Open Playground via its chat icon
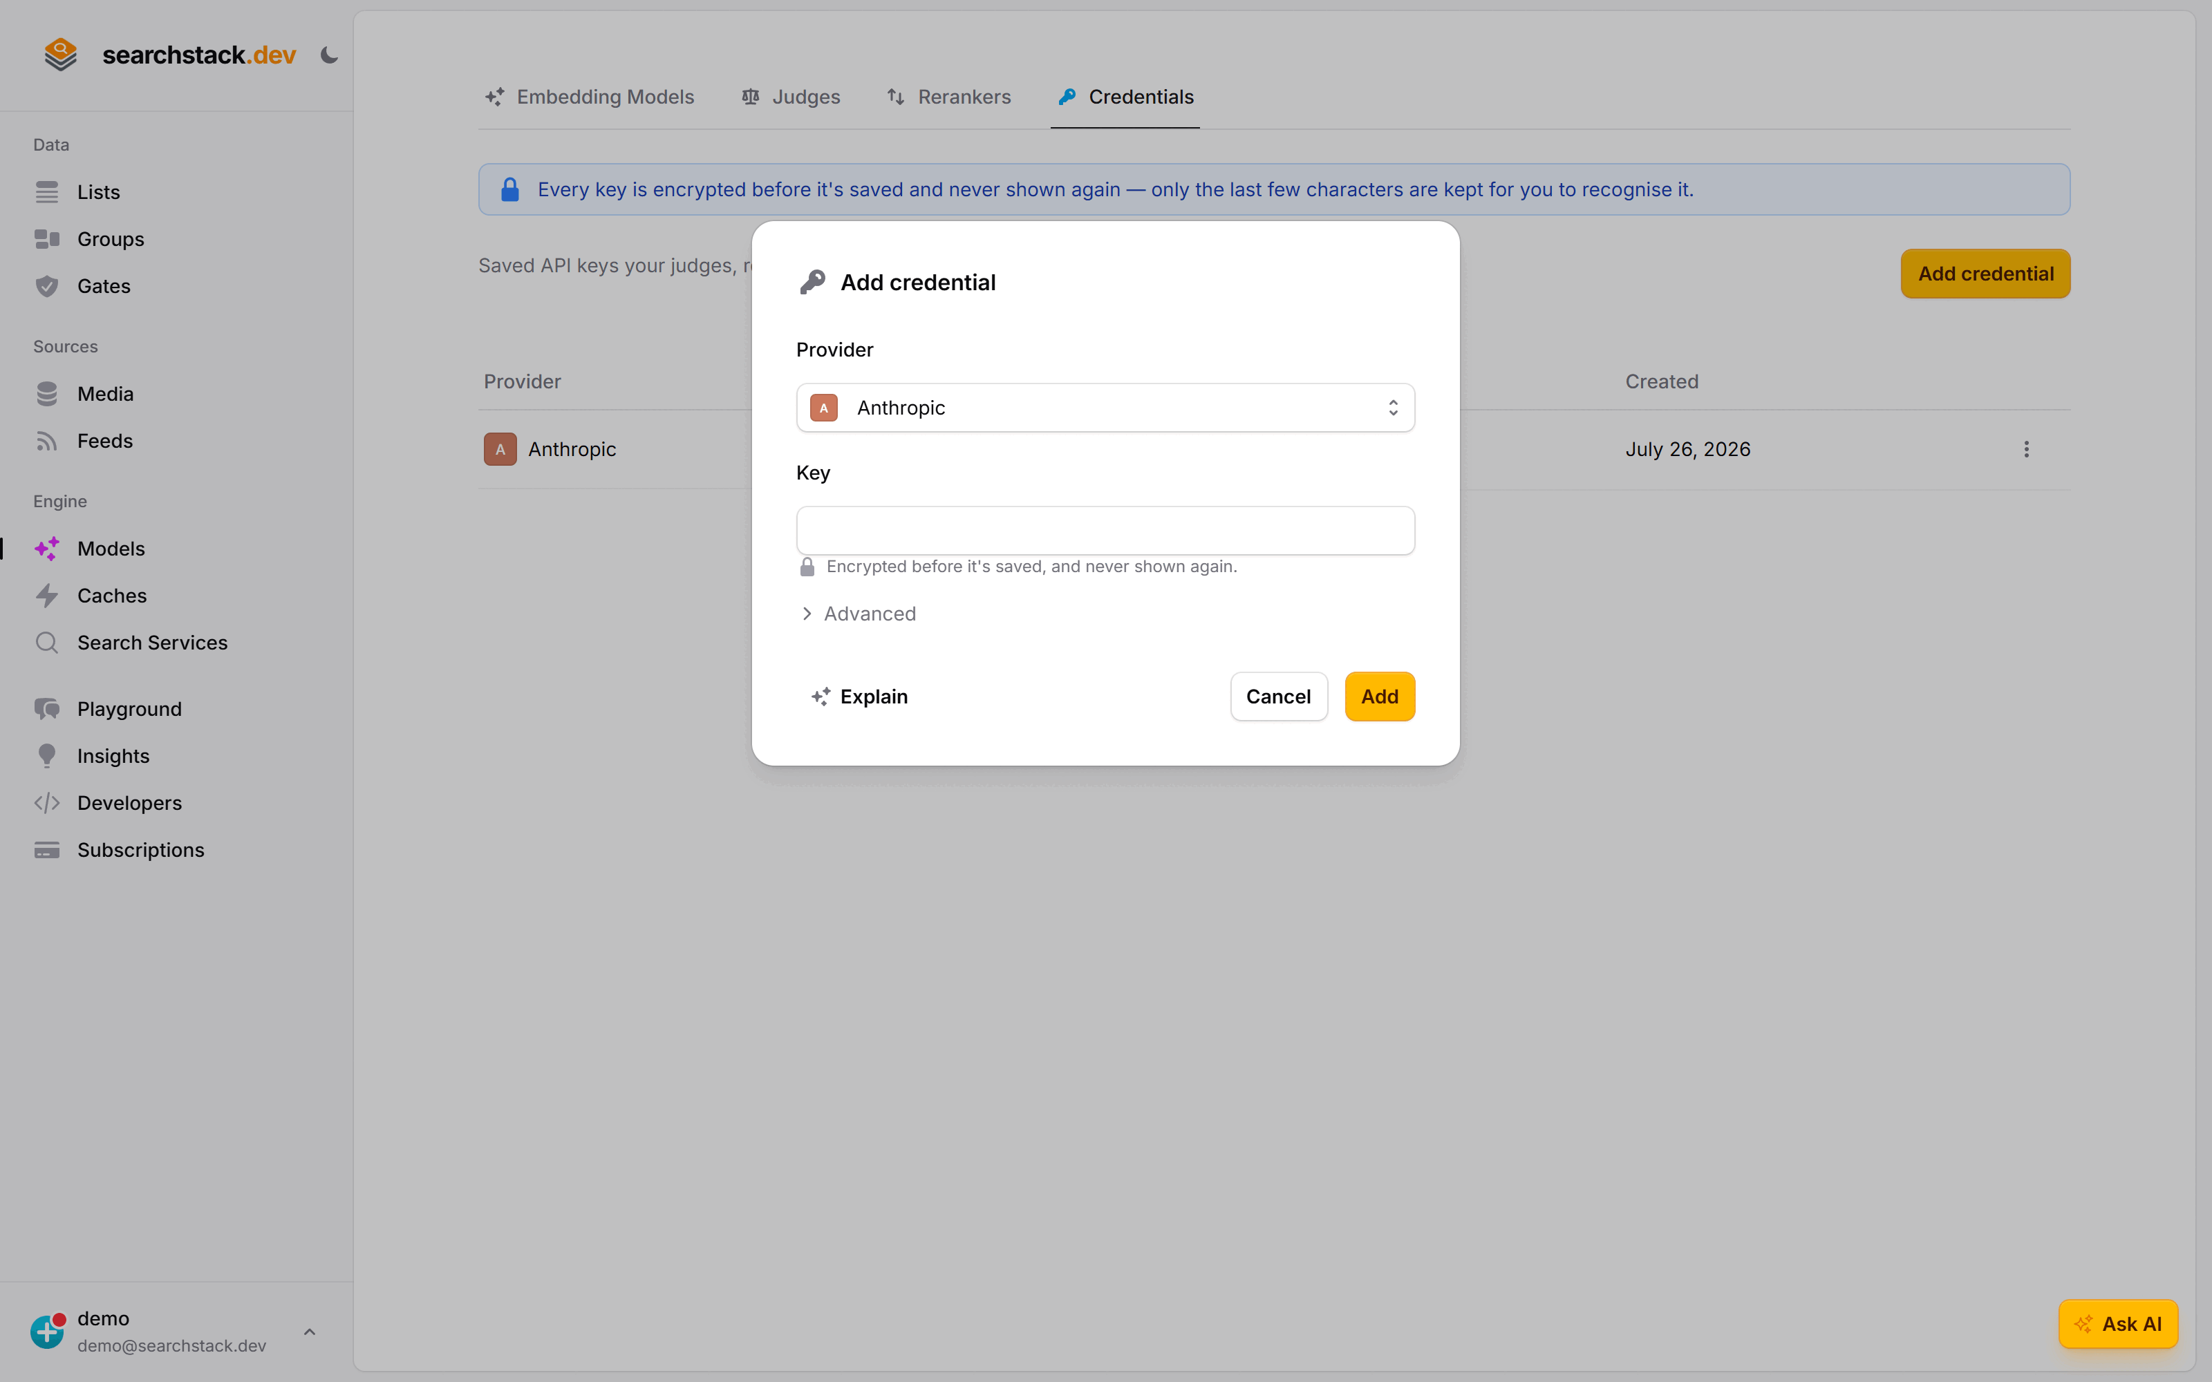This screenshot has height=1382, width=2212. pyautogui.click(x=46, y=709)
